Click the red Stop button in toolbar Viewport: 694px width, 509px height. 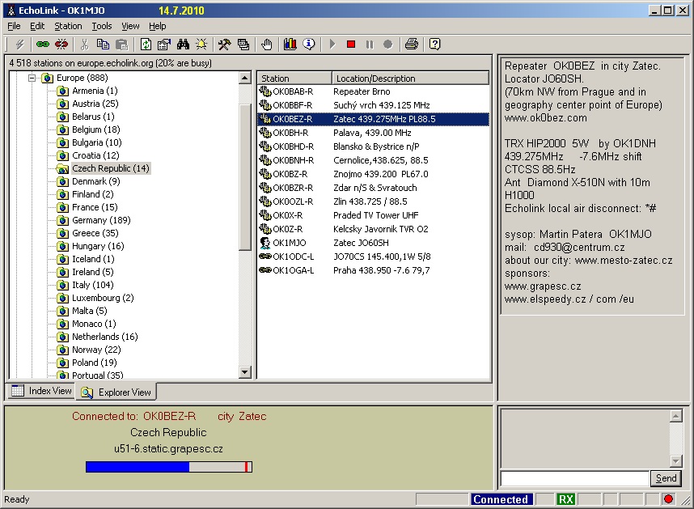pos(351,45)
